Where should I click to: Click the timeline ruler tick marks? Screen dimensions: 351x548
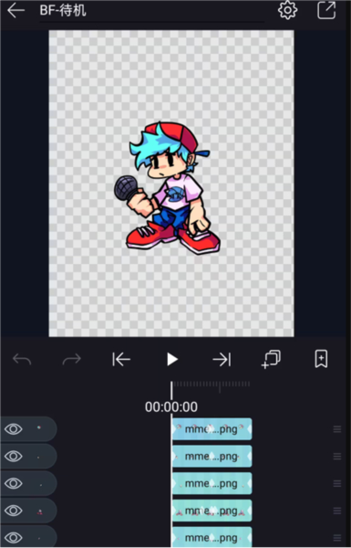pyautogui.click(x=212, y=385)
